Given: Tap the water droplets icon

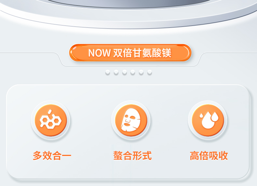Looking at the screenshot, I should click(x=208, y=120).
